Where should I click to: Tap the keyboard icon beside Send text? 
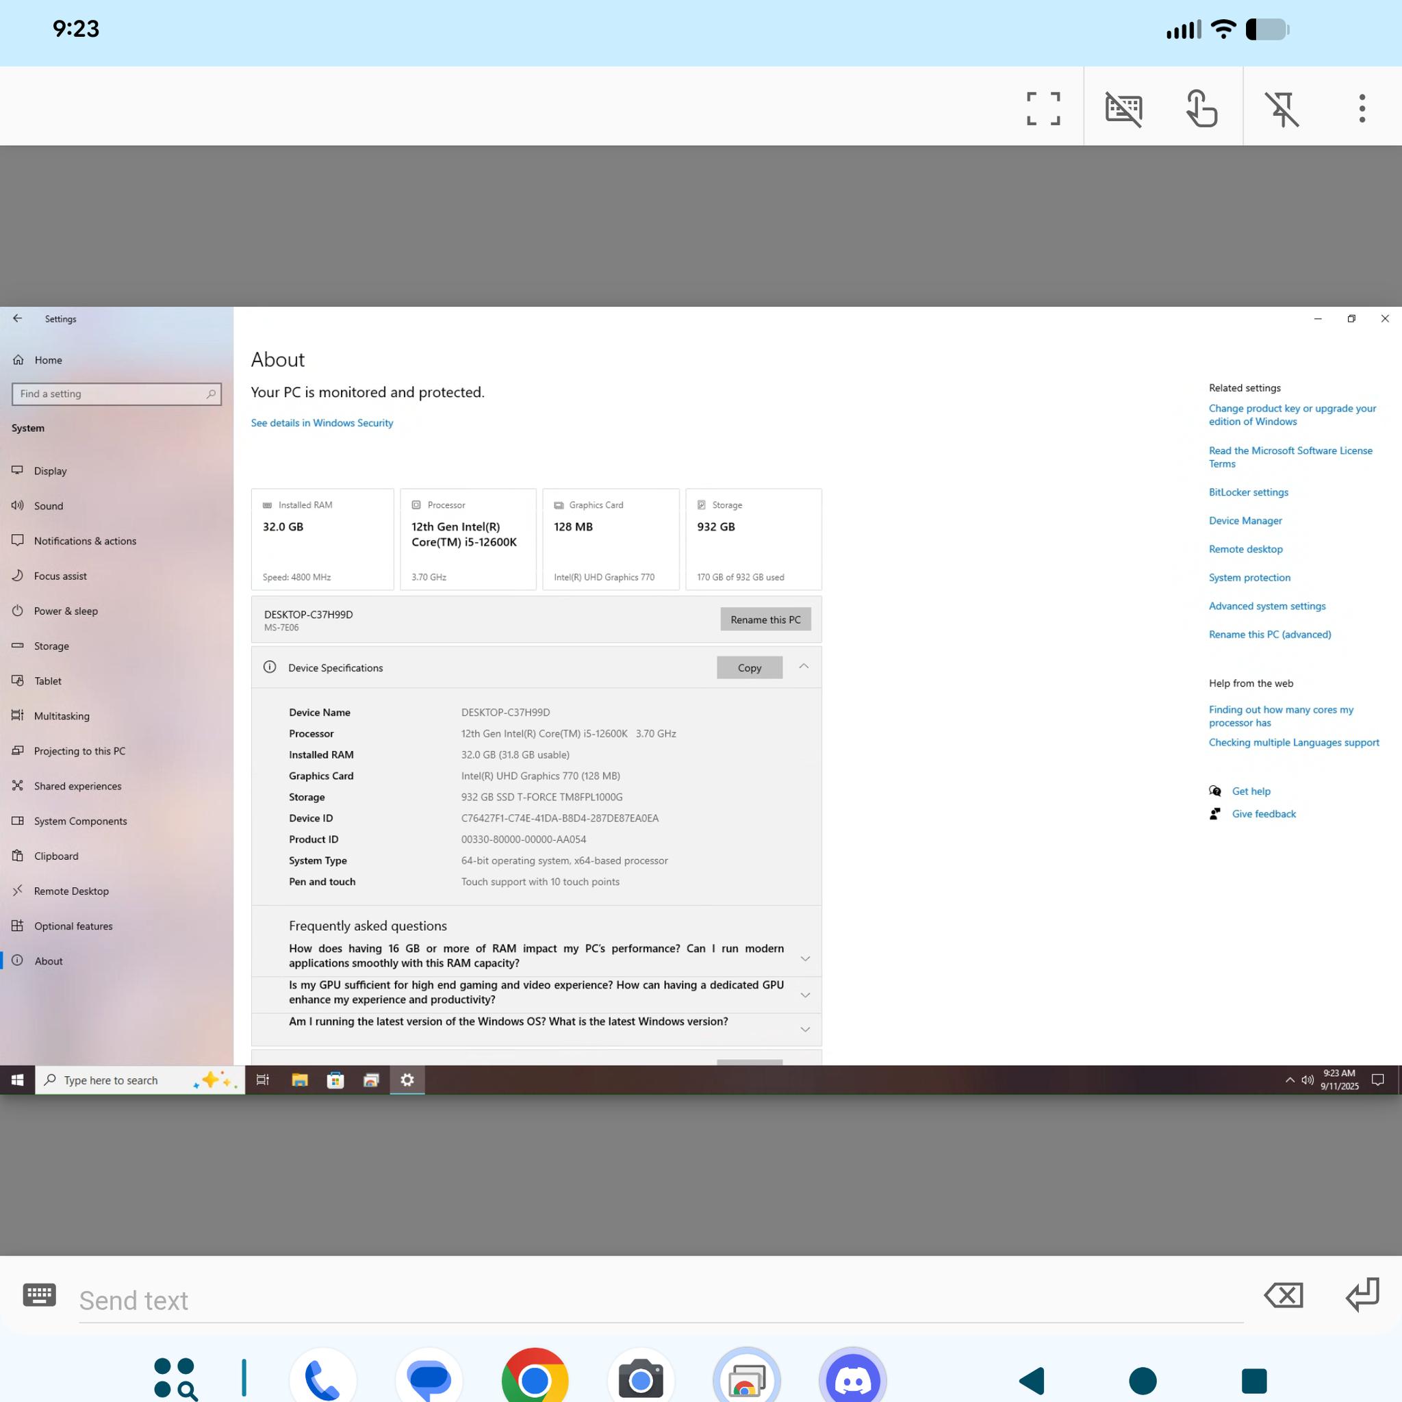(x=39, y=1295)
